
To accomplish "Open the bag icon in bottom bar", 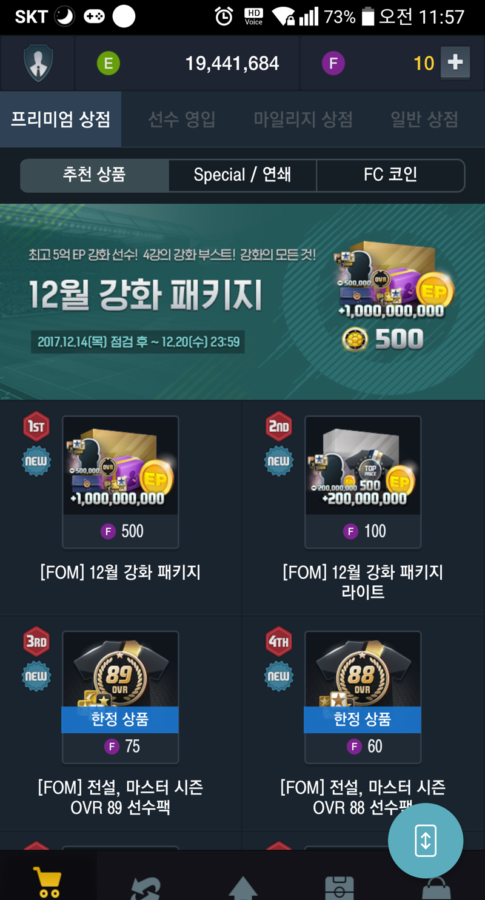I will (436, 889).
